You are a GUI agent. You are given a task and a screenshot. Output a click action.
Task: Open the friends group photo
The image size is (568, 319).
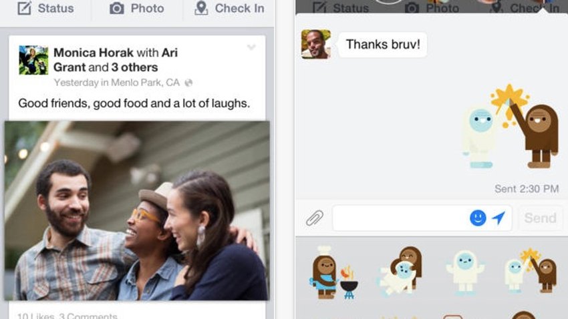click(137, 210)
